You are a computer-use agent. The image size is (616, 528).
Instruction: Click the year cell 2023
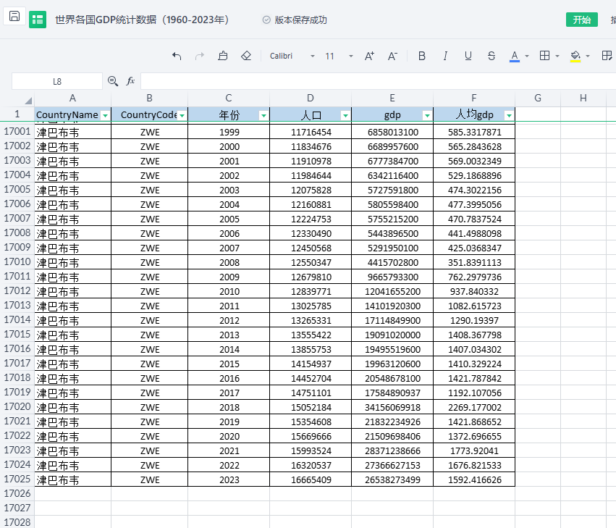[229, 479]
